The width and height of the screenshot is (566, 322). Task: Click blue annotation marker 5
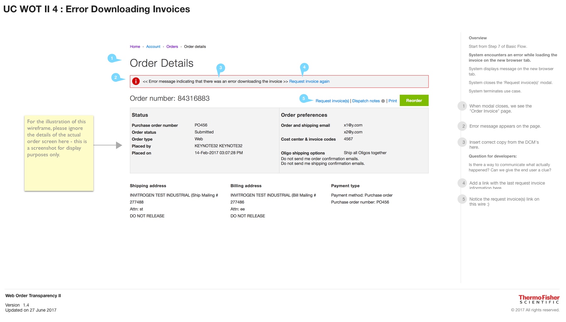click(303, 98)
